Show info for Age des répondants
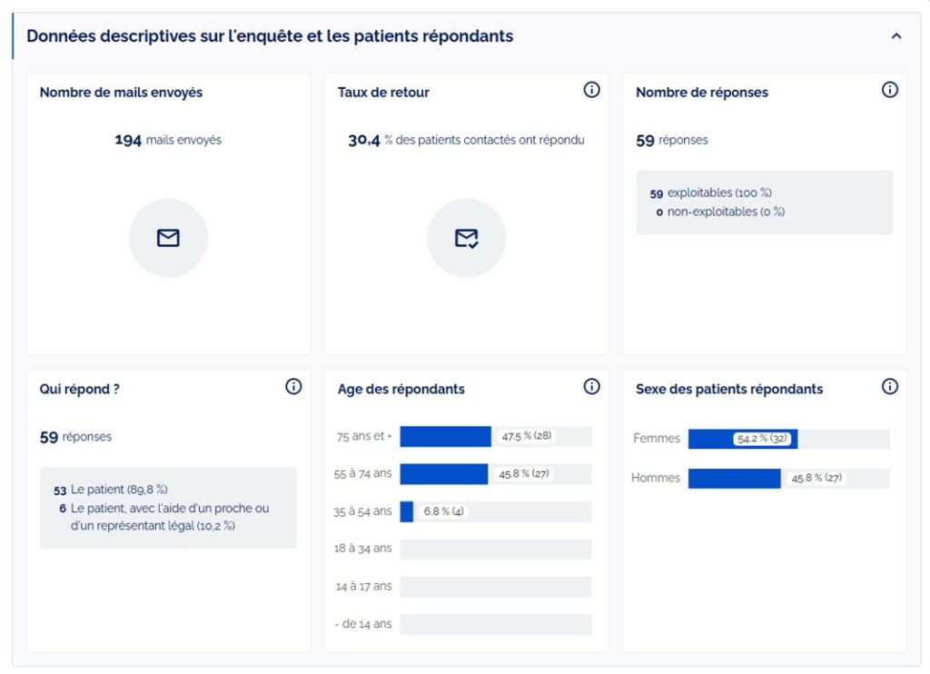Viewport: 930px width, 674px height. pos(591,387)
